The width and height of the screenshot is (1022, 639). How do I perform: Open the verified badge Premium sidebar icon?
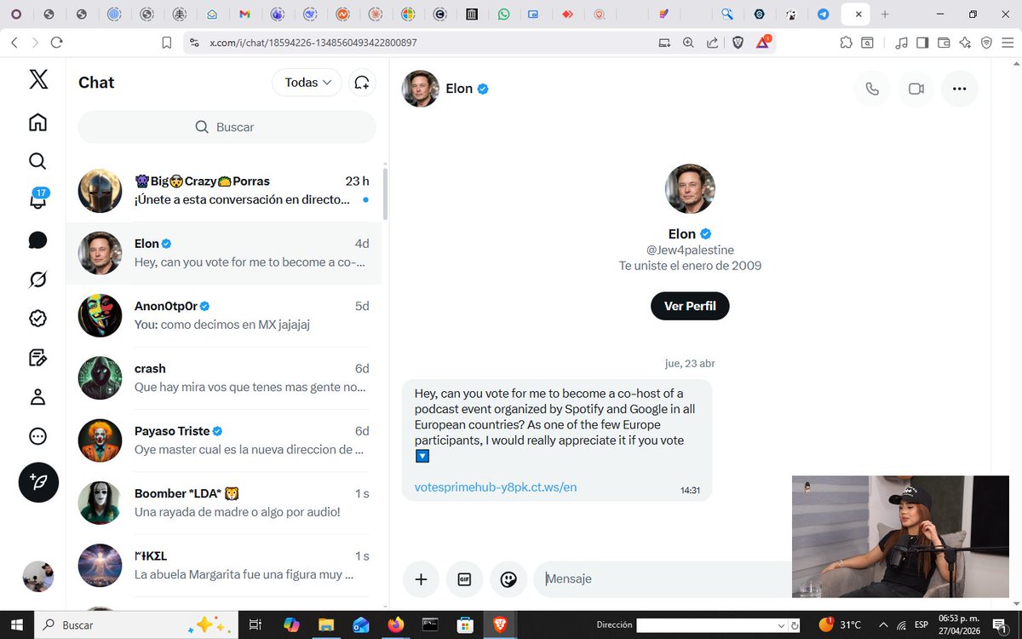coord(37,319)
